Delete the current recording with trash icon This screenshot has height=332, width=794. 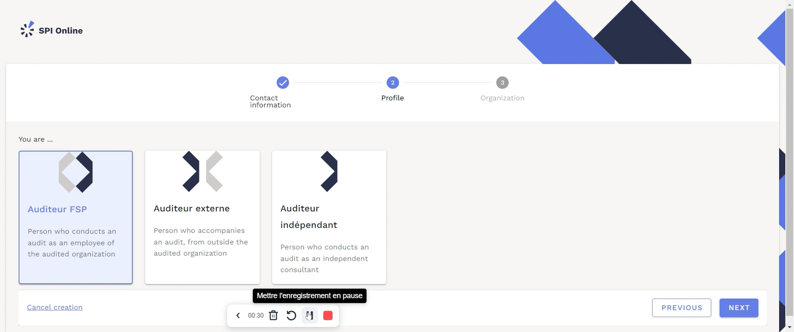pos(273,315)
